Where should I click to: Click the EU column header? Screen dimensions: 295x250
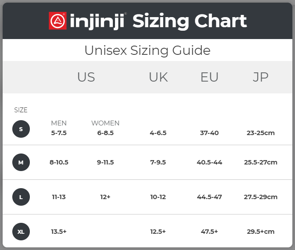point(209,77)
